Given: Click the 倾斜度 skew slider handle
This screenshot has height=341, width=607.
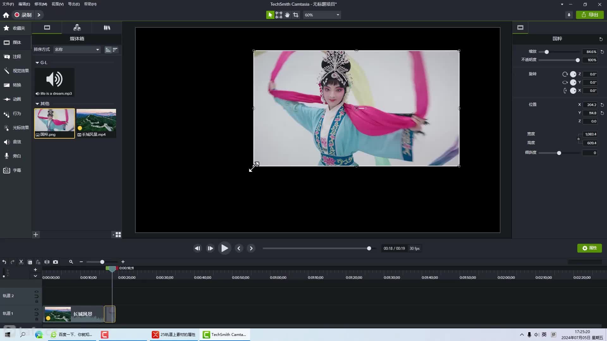Looking at the screenshot, I should pyautogui.click(x=559, y=153).
